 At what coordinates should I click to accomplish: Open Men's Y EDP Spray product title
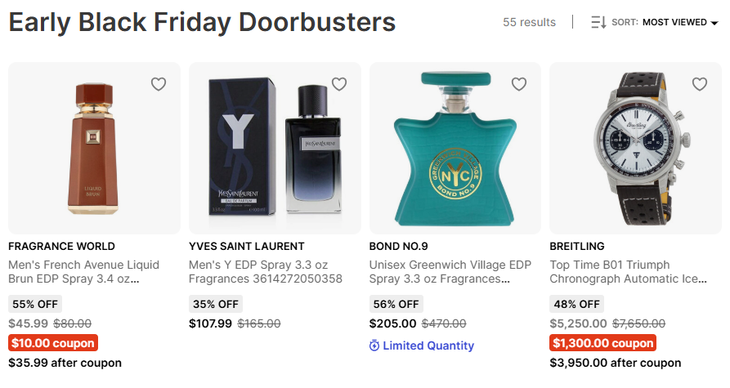click(x=265, y=272)
